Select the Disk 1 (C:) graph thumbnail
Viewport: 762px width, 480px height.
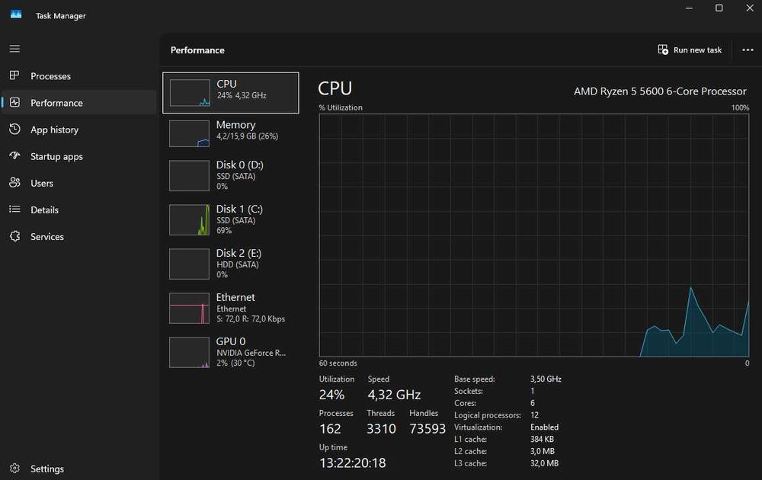190,219
